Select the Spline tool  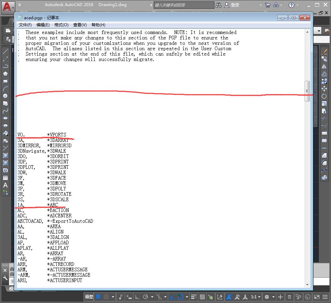5,111
